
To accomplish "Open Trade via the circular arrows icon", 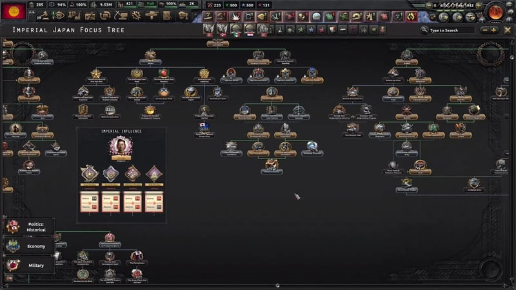I will tap(105, 15).
